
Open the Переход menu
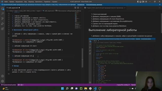(x=31, y=2)
